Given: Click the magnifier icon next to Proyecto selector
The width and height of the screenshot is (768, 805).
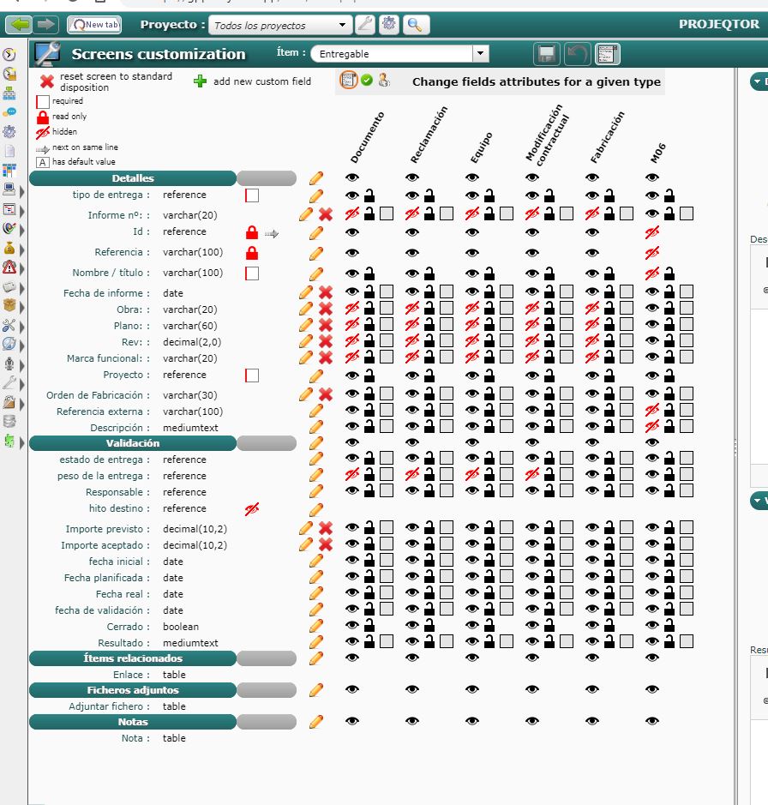Looking at the screenshot, I should (414, 25).
